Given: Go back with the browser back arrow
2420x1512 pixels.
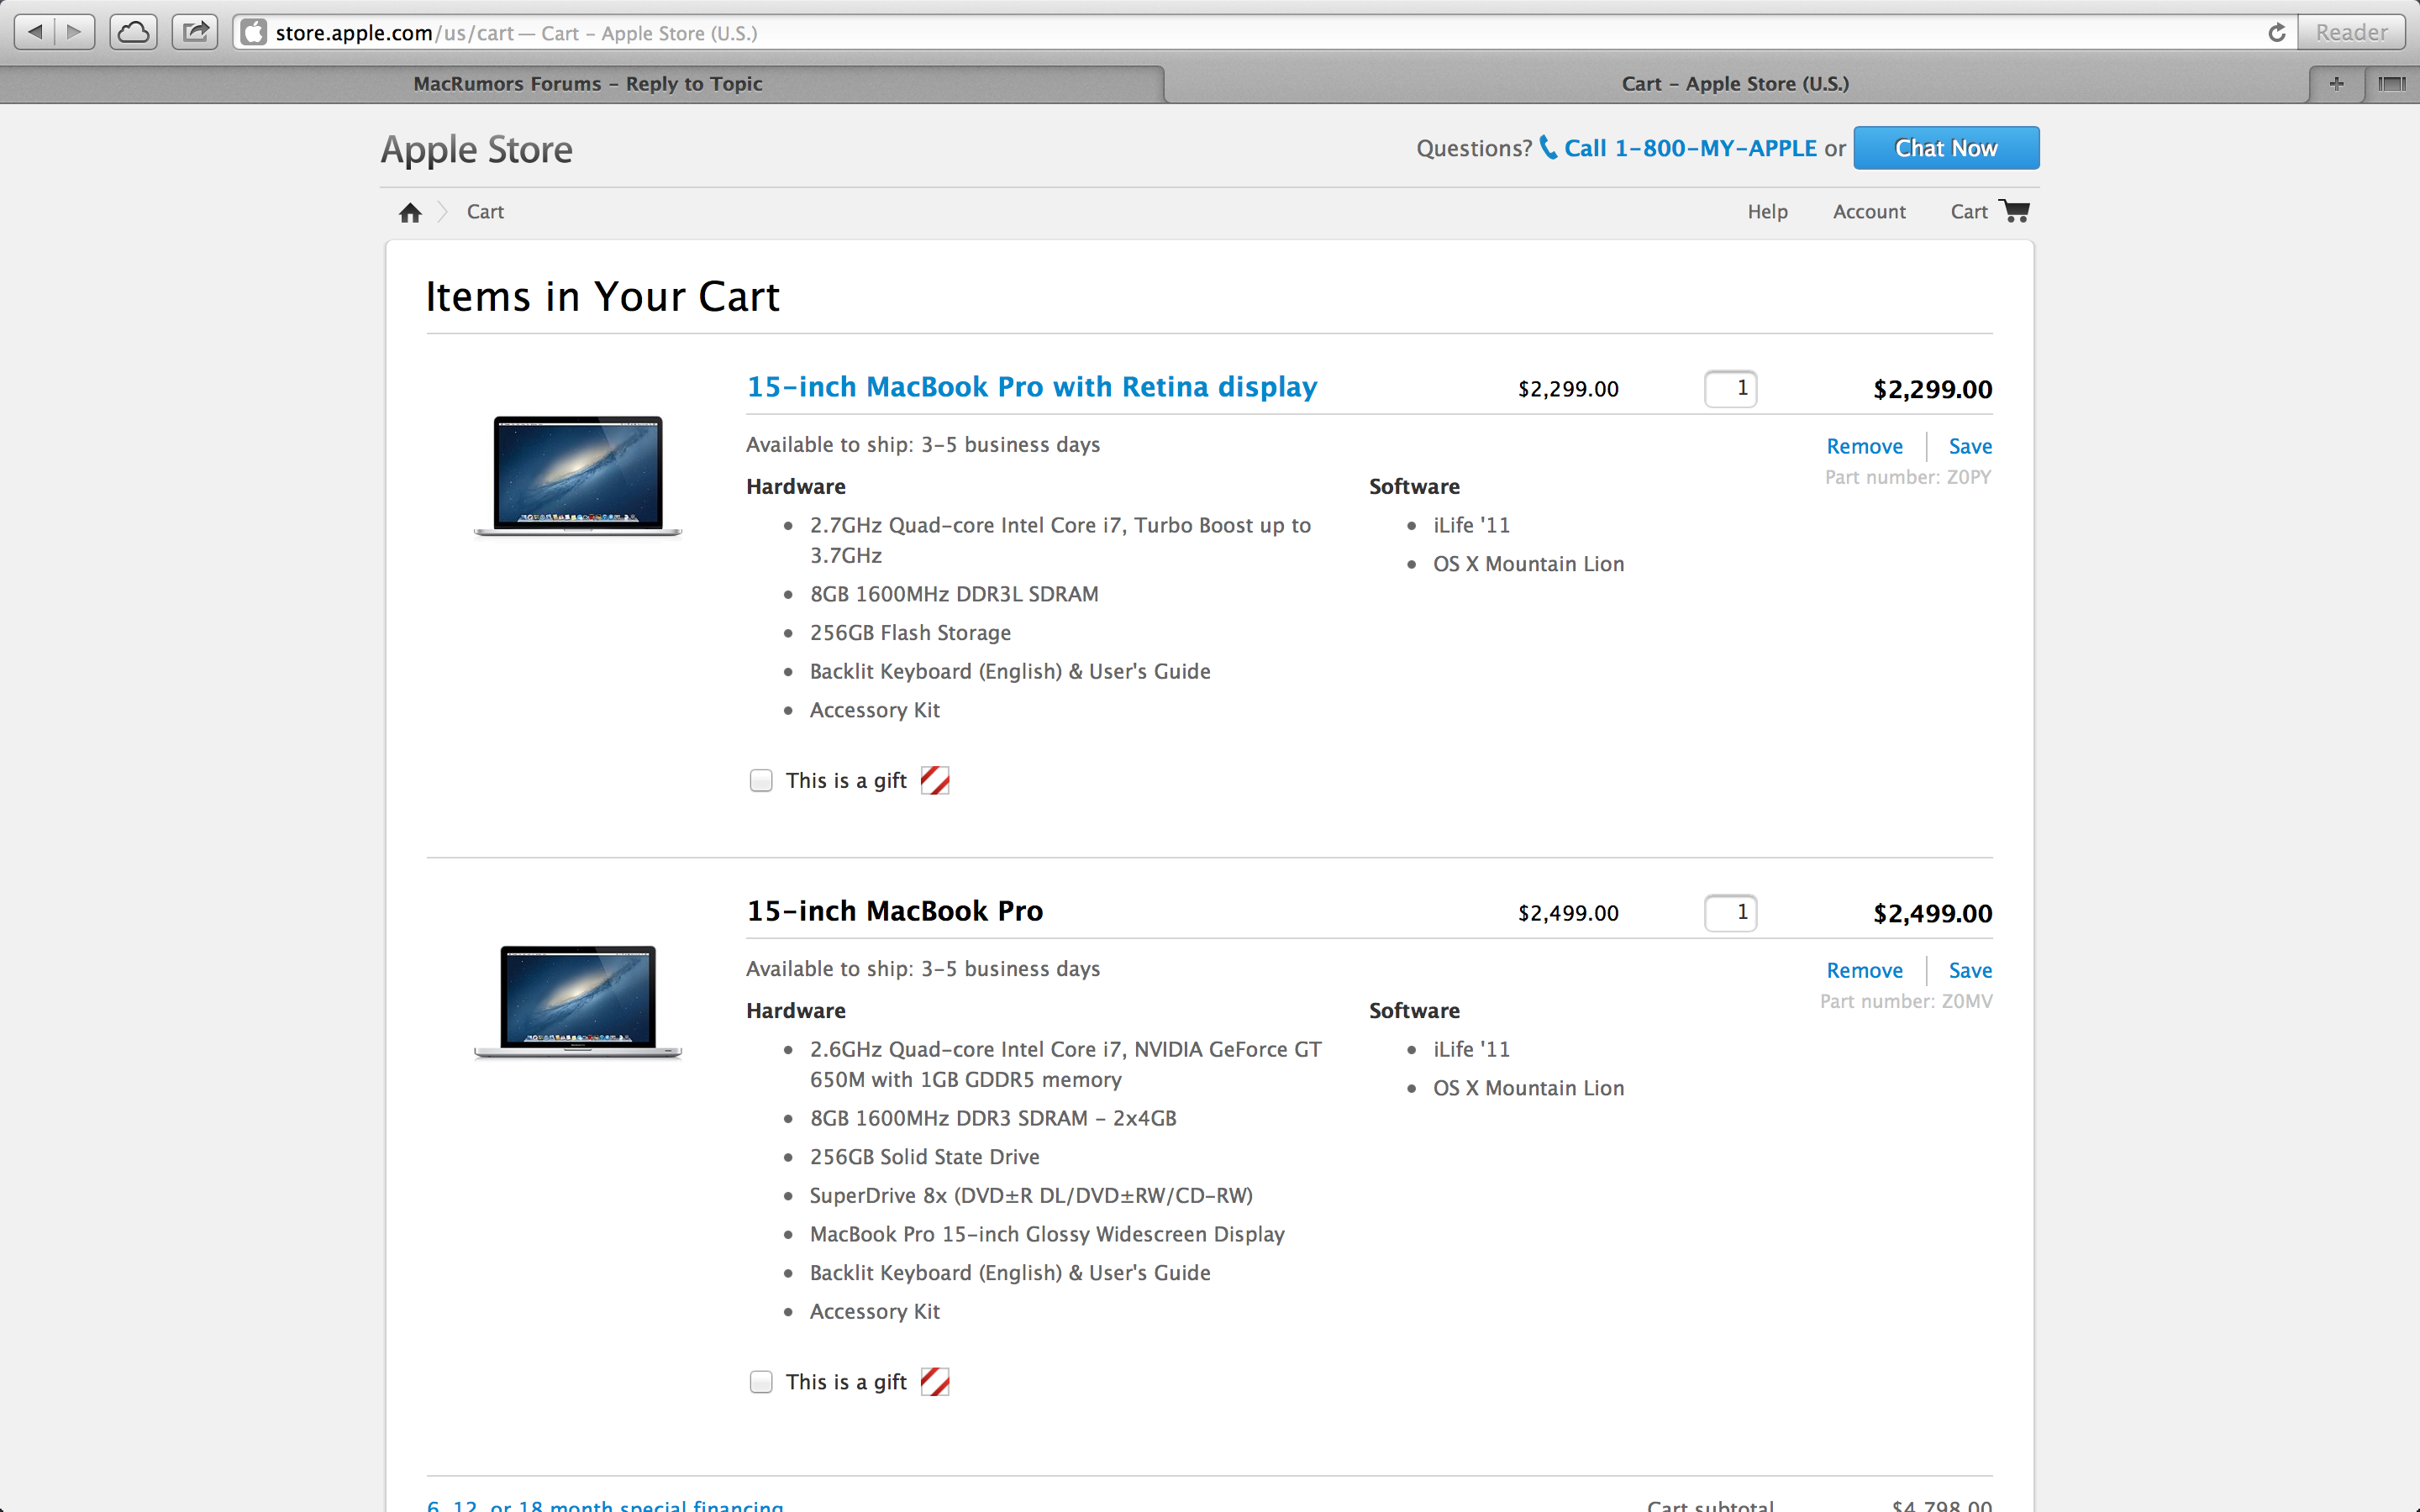Looking at the screenshot, I should [x=35, y=33].
